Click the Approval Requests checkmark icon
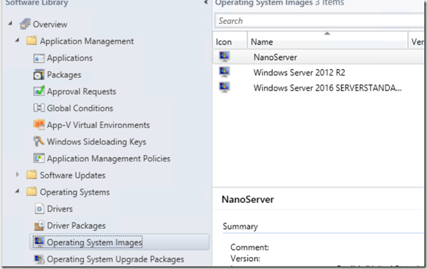Viewport: 427px width, 269px height. click(38, 91)
